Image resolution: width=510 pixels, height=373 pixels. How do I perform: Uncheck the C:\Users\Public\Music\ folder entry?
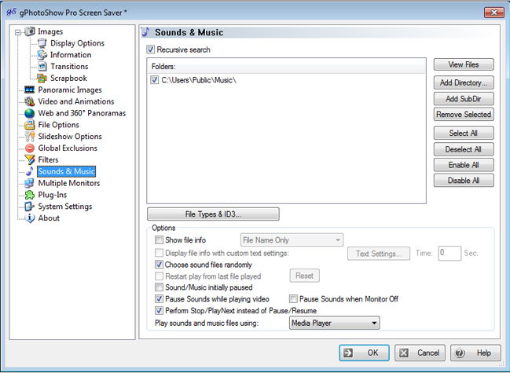coord(154,80)
